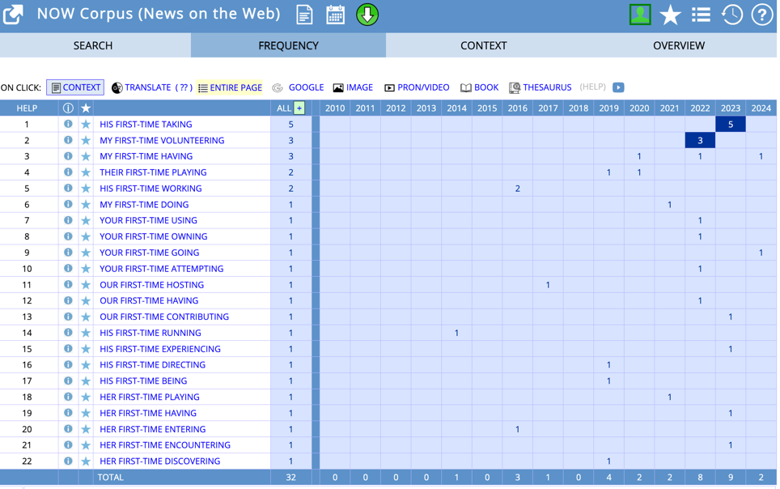Viewport: 780px width, 489px height.
Task: Open the history clock icon
Action: click(731, 15)
